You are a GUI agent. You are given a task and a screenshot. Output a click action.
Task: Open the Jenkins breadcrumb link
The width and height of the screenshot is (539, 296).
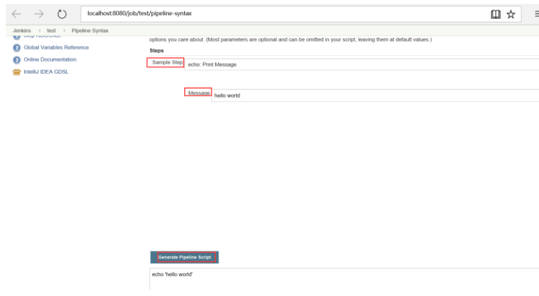pos(22,30)
